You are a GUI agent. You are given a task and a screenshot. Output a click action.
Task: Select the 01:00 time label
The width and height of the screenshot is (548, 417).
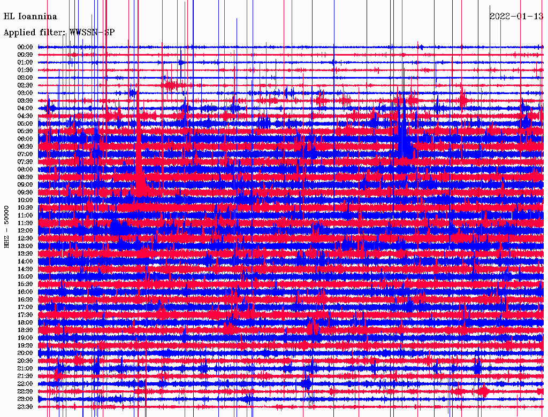(x=25, y=63)
